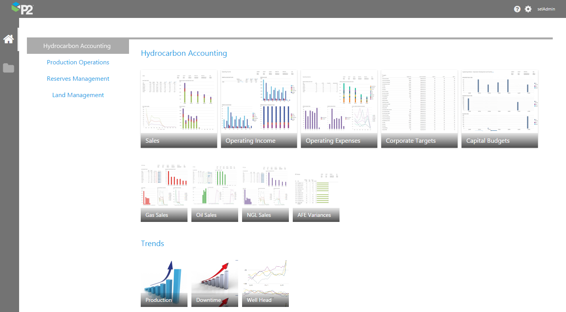
Task: Go to the Home icon in the sidebar
Action: point(9,39)
